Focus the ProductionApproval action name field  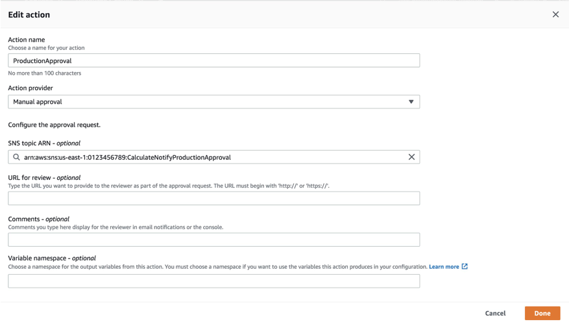pyautogui.click(x=213, y=60)
